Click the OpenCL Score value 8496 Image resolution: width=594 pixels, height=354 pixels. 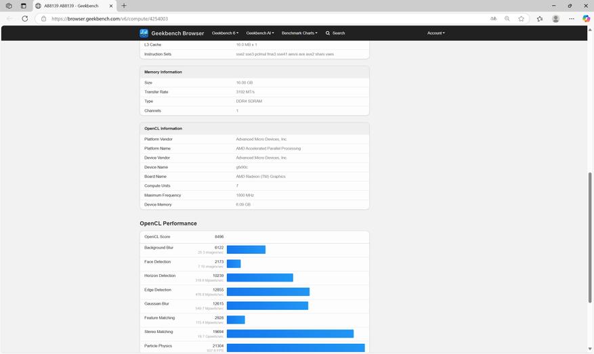219,237
